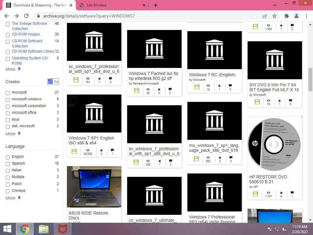Image resolution: width=313 pixels, height=235 pixels.
Task: Open the CD-ROM Software Collection link
Action: pyautogui.click(x=27, y=43)
